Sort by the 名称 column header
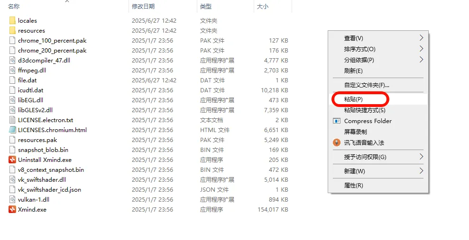 click(x=14, y=6)
